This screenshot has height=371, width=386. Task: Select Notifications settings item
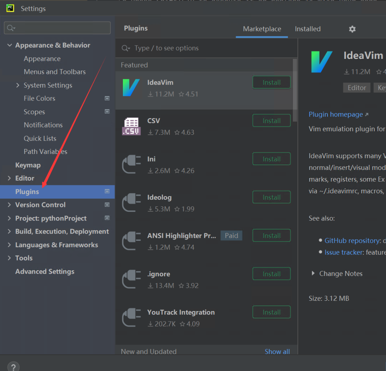click(x=43, y=125)
